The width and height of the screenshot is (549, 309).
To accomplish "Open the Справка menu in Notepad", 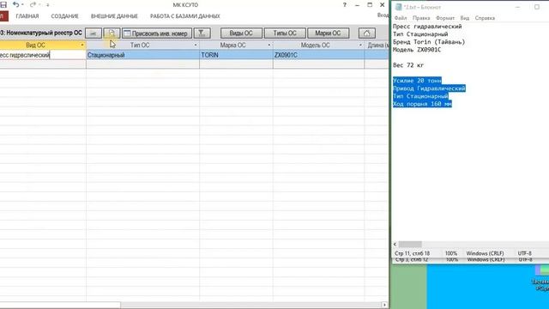I will 485,18.
